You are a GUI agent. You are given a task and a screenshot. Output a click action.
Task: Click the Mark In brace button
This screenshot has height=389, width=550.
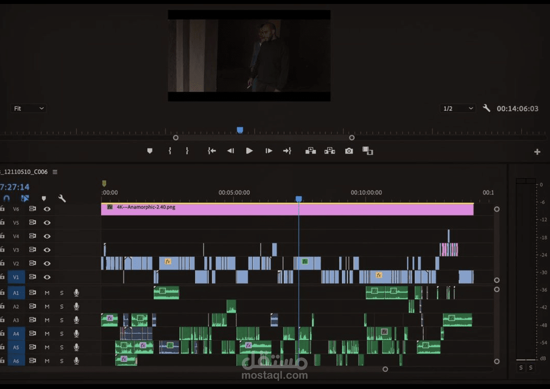pyautogui.click(x=170, y=151)
